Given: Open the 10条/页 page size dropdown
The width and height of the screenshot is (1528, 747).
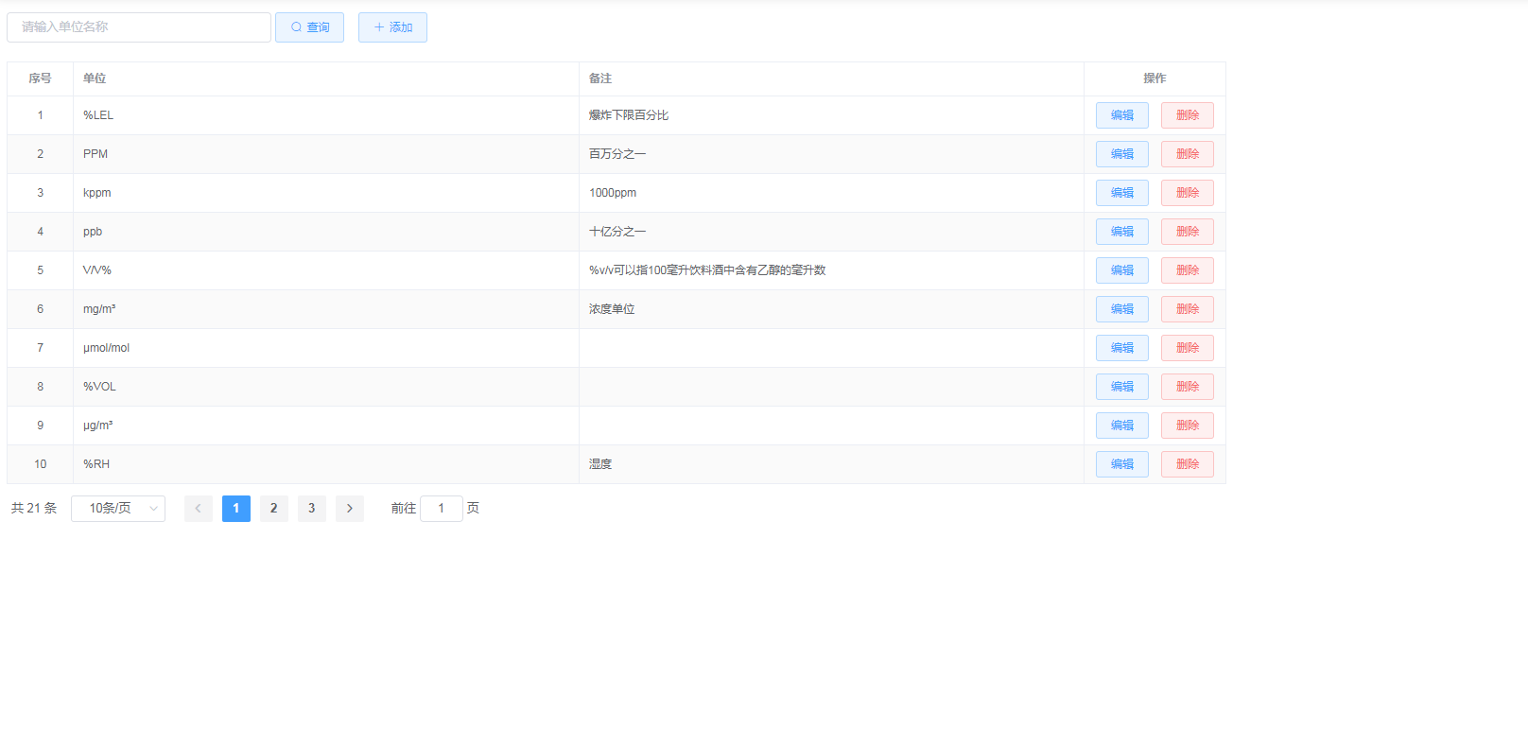Looking at the screenshot, I should 118,509.
